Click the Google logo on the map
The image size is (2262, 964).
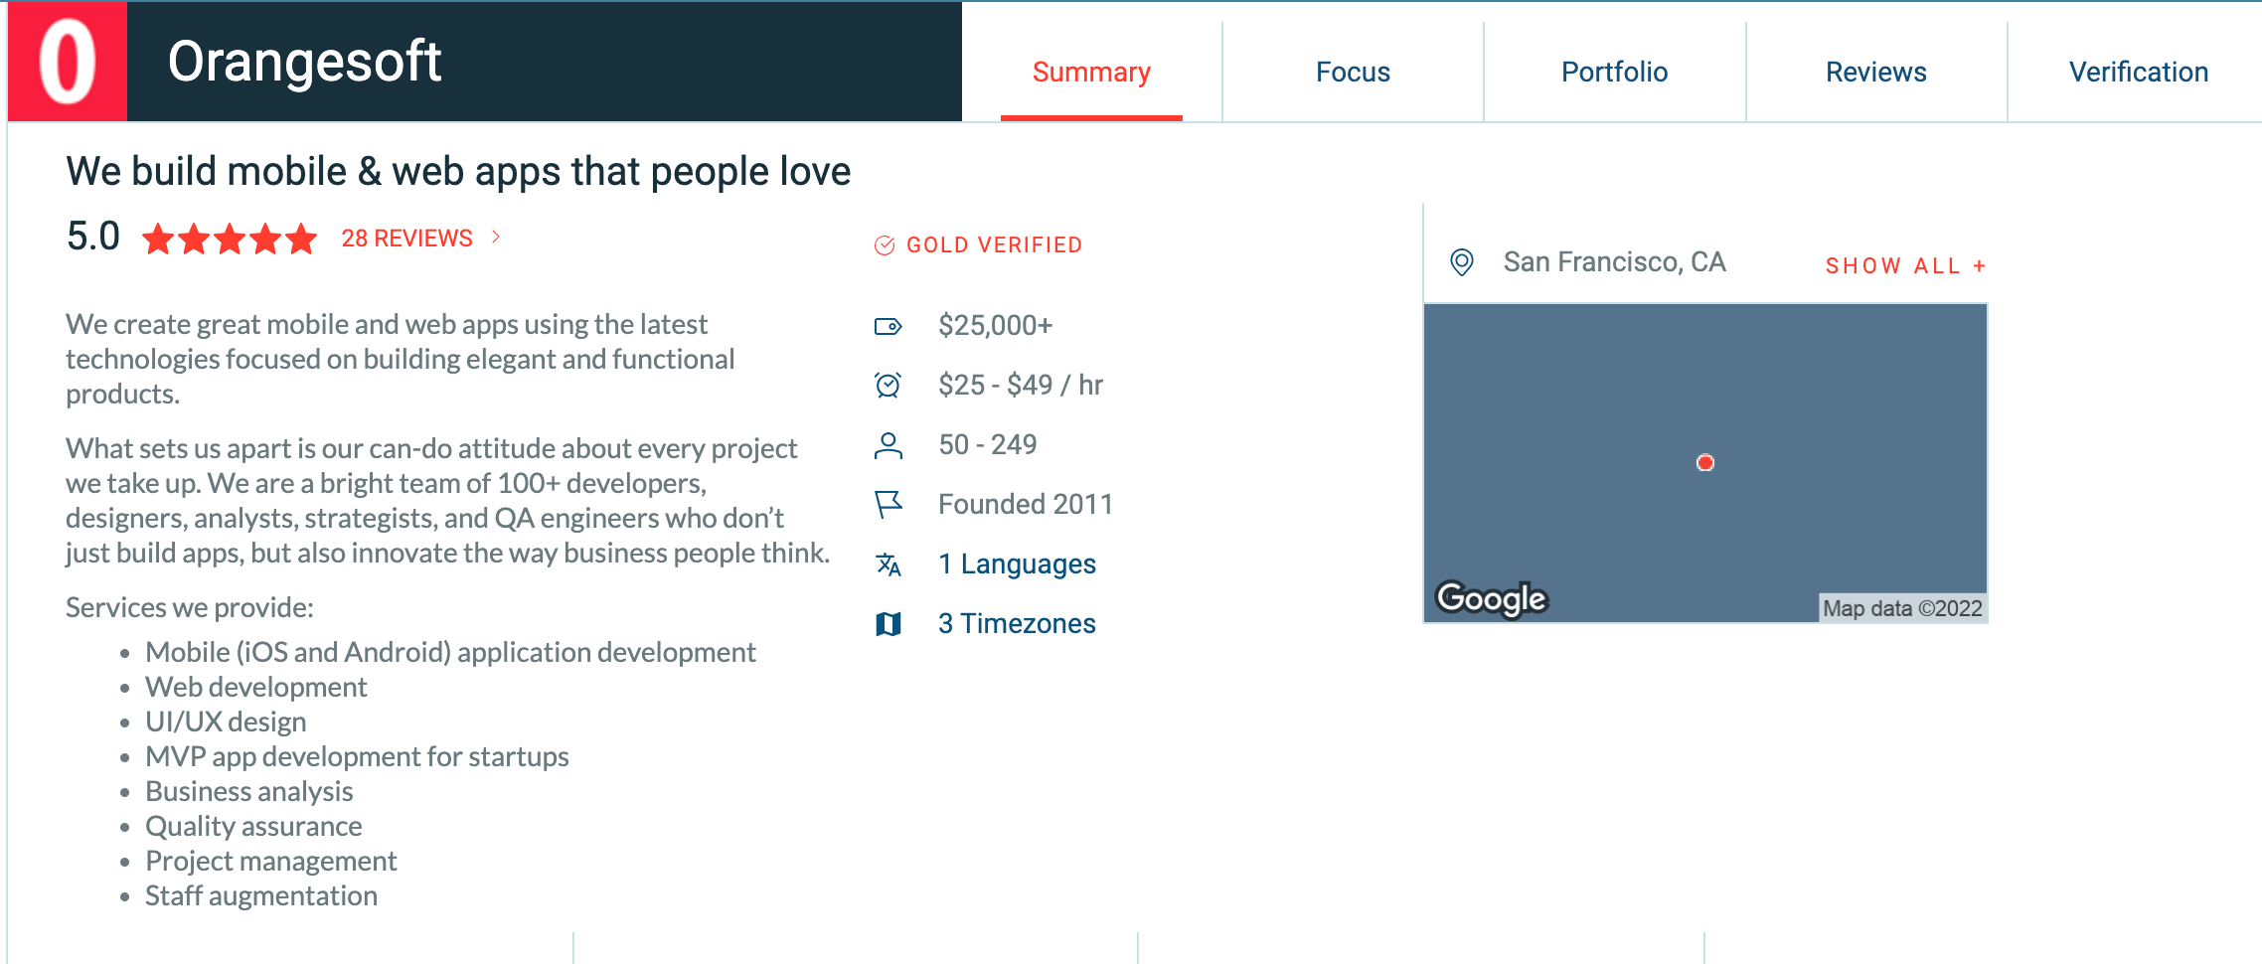(x=1492, y=598)
